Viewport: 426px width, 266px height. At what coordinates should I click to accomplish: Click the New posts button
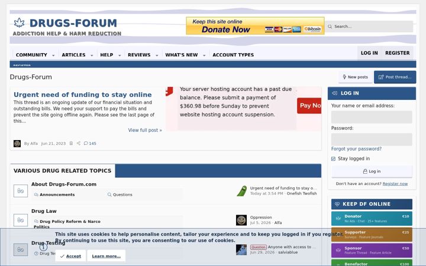coord(356,77)
